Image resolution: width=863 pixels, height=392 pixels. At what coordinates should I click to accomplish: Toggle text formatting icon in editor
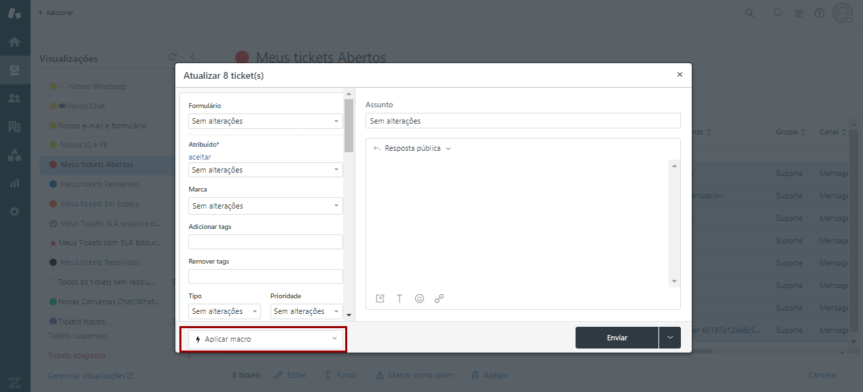400,298
